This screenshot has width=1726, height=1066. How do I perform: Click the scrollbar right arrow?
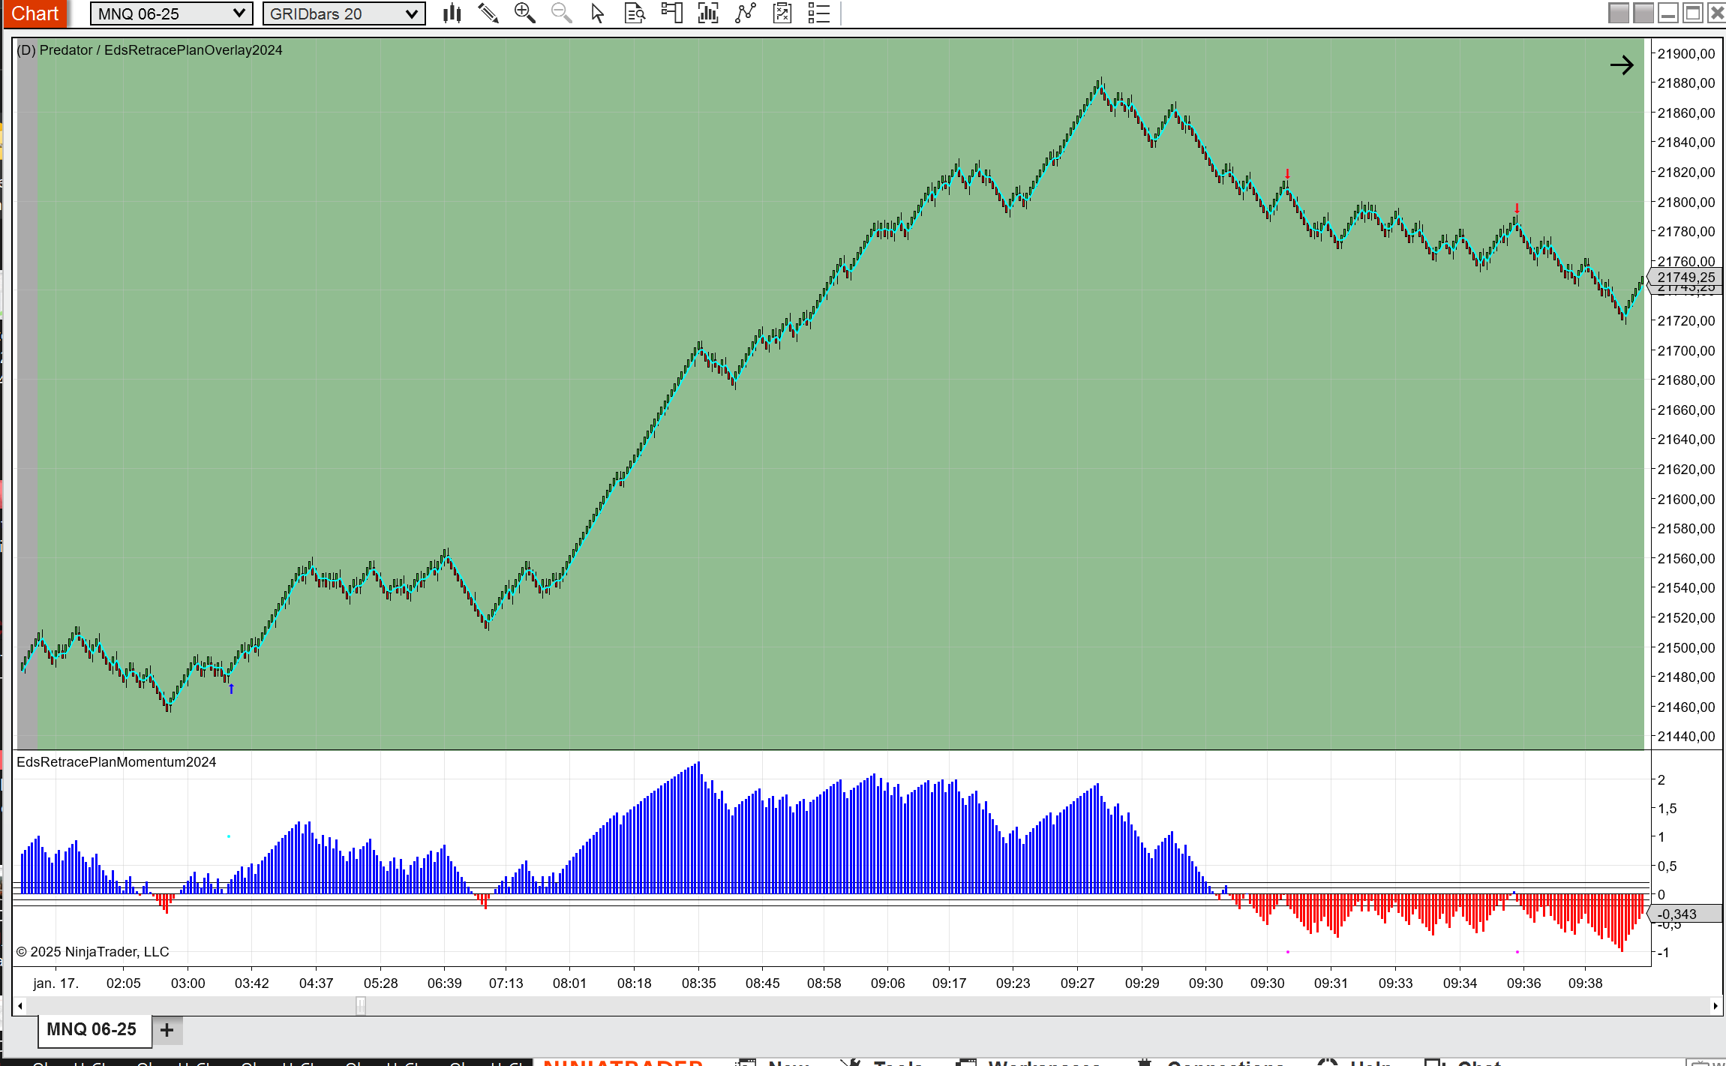(x=1715, y=1006)
